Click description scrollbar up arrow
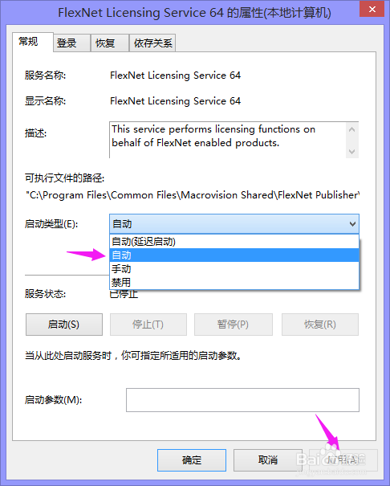 352,129
